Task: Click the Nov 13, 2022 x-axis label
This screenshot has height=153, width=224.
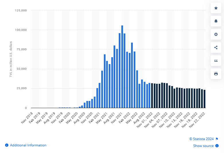Action: (174, 120)
